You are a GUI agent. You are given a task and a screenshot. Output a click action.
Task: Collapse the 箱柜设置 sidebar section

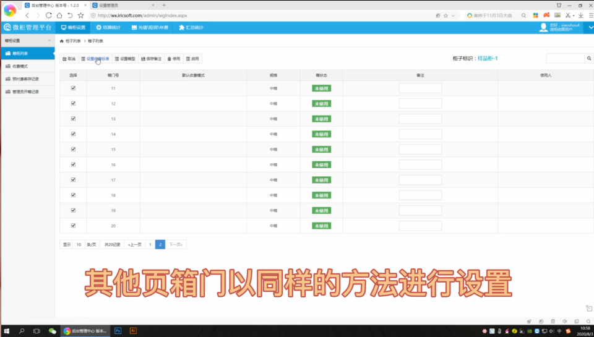point(28,41)
